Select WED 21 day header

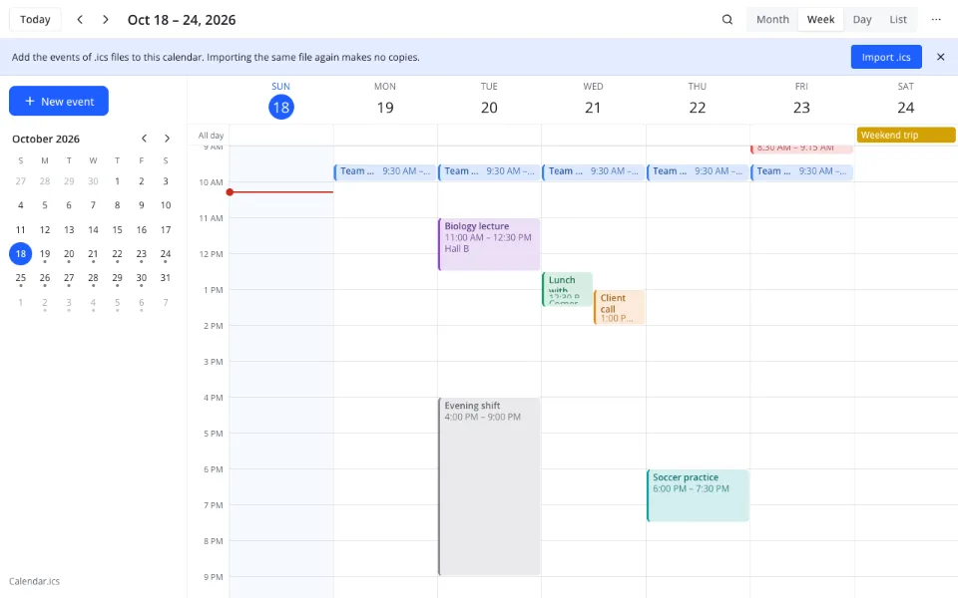pyautogui.click(x=593, y=101)
